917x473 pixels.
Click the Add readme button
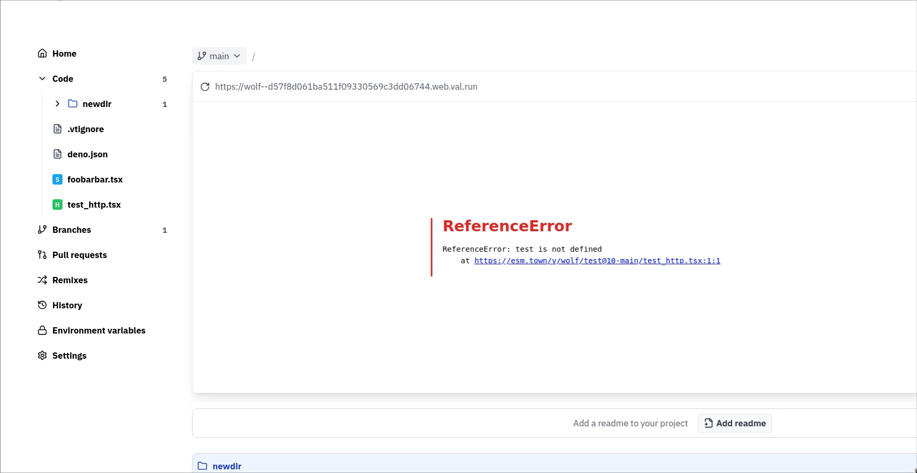click(x=735, y=423)
